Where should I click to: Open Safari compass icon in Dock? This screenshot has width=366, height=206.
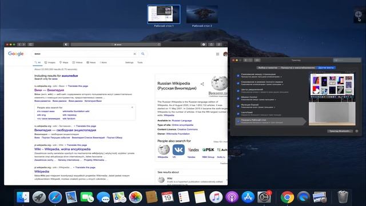pyautogui.click(x=55, y=197)
